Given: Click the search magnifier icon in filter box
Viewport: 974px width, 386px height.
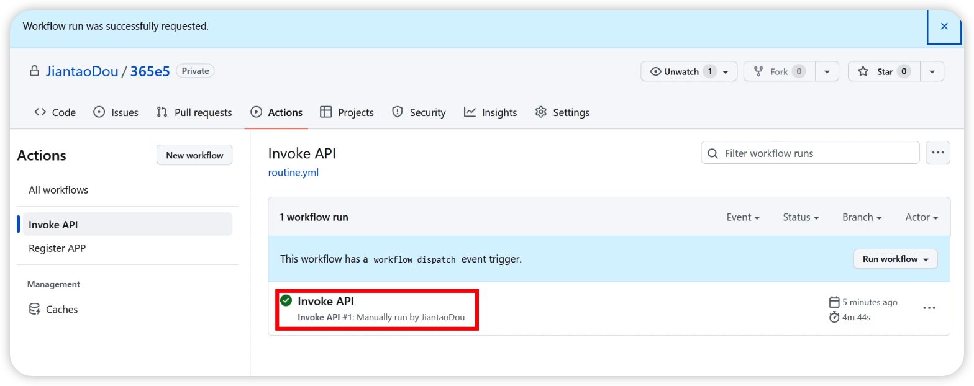Looking at the screenshot, I should [713, 153].
